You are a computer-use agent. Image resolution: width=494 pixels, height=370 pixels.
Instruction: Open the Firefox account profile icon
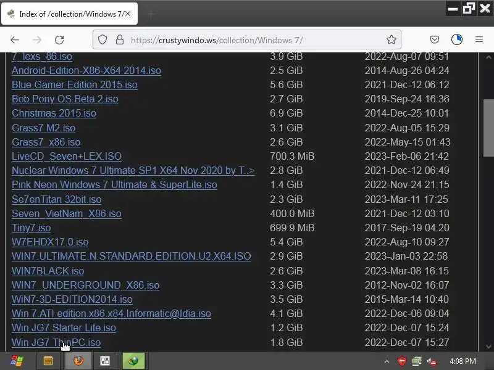click(x=457, y=39)
